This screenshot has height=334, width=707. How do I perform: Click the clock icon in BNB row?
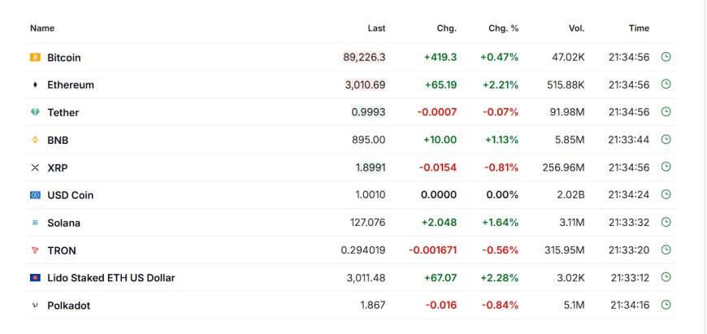click(666, 139)
